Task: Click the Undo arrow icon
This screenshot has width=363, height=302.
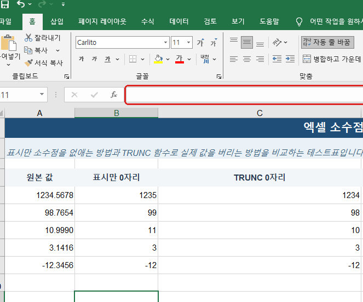Action: [21, 4]
